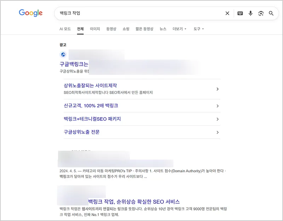Switch to the AI 모드 tab
283x221 pixels.
click(65, 29)
